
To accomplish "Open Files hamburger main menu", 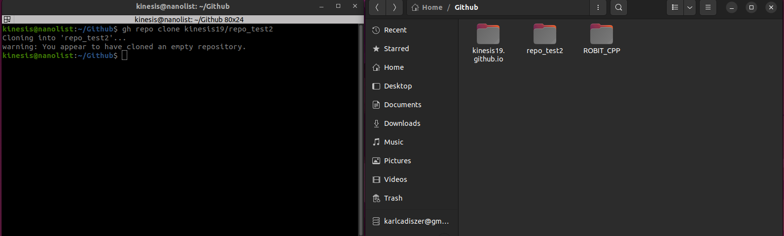I will (x=708, y=7).
